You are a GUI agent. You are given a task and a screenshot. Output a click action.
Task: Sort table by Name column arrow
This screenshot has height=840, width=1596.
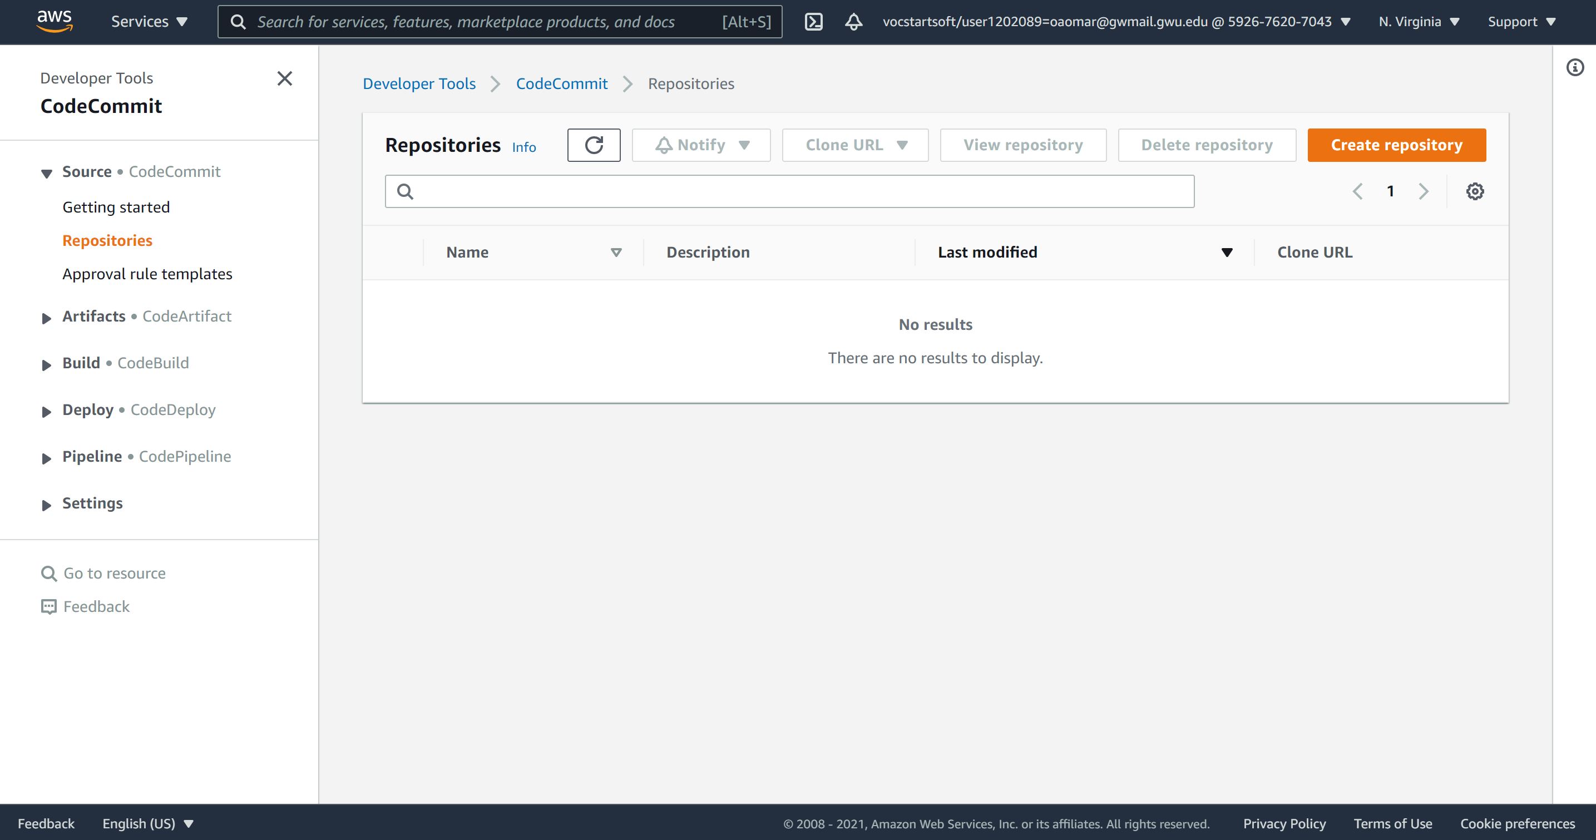tap(616, 252)
